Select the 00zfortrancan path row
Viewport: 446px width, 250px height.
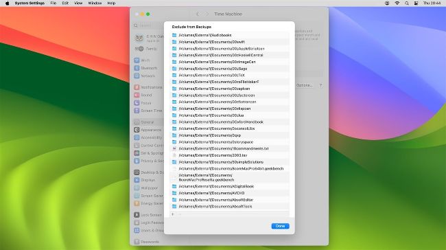click(x=230, y=102)
